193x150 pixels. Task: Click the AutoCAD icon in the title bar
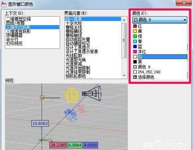[4, 4]
